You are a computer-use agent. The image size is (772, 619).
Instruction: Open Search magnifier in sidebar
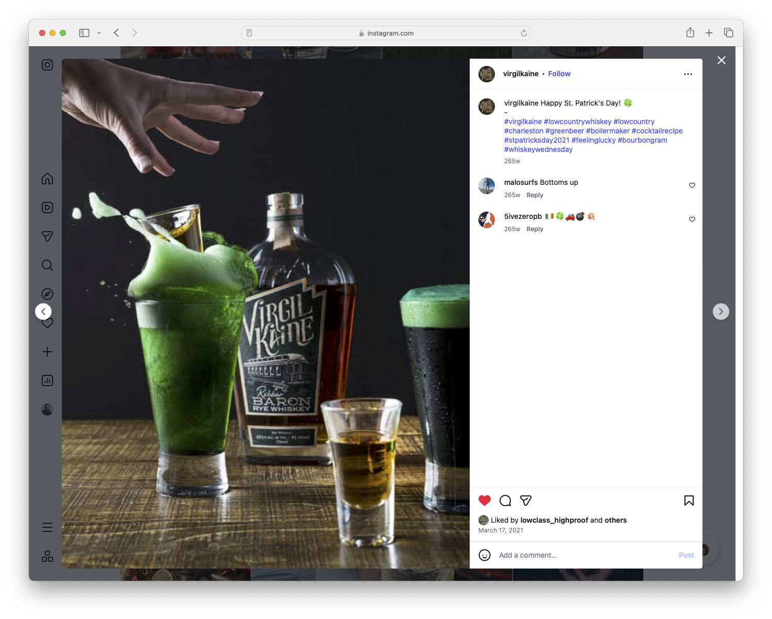47,265
